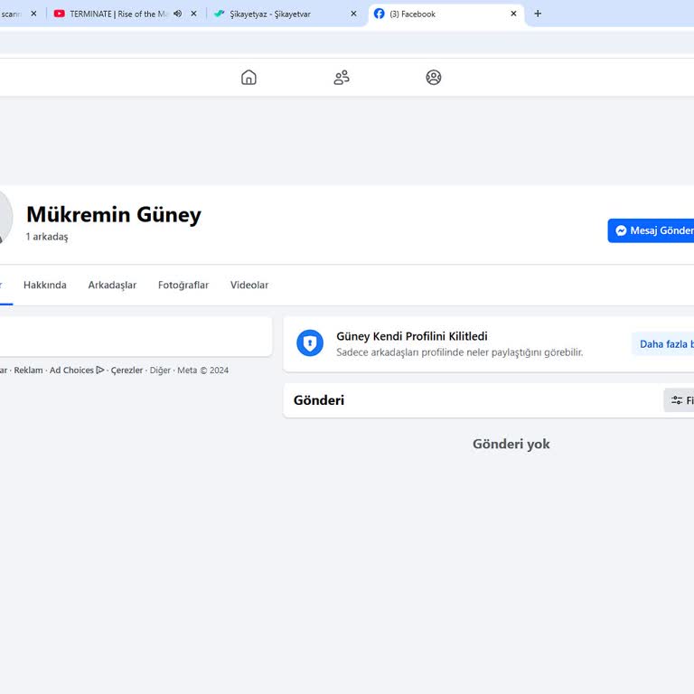Mute the TERMINATE YouTube tab audio

pyautogui.click(x=177, y=14)
